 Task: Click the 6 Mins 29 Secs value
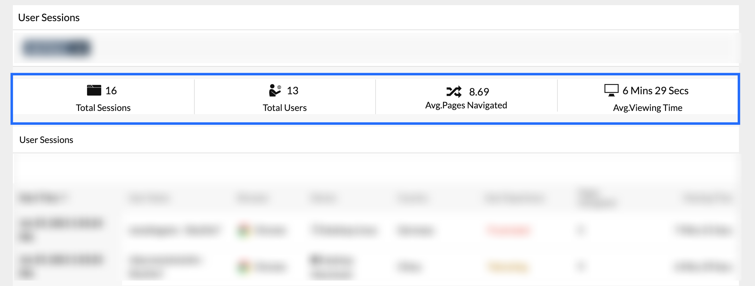point(655,91)
